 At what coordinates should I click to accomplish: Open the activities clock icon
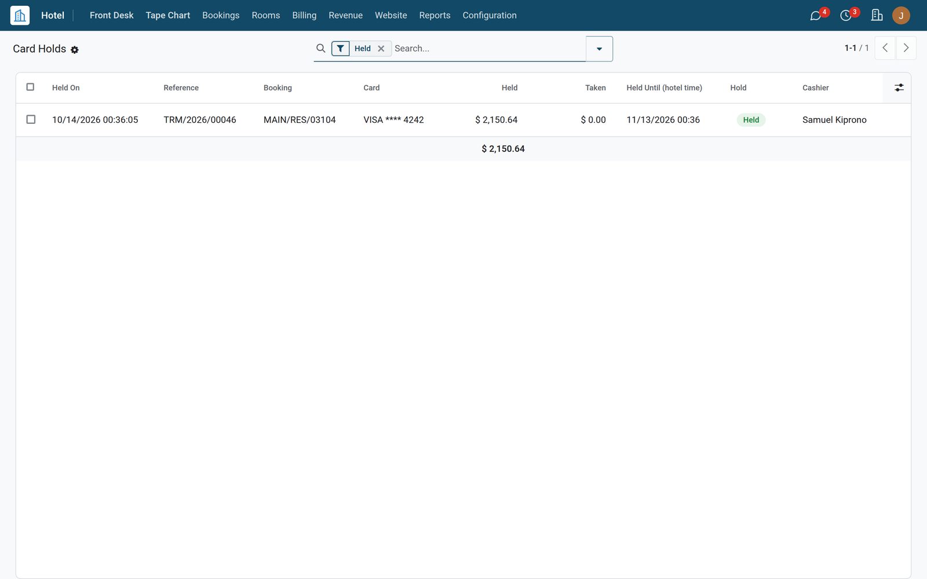click(x=846, y=16)
